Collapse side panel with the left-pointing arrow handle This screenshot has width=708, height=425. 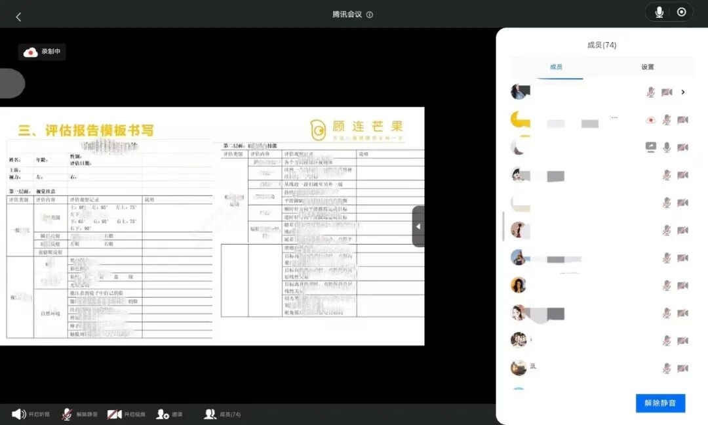pos(418,226)
